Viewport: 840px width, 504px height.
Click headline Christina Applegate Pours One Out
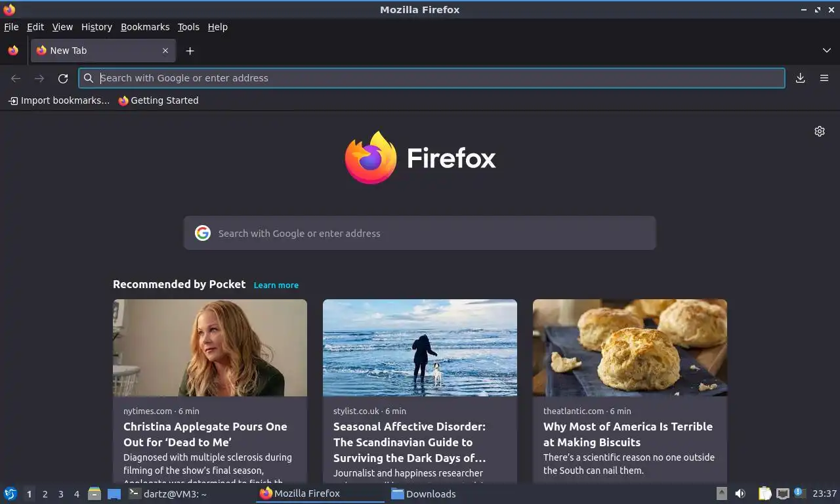click(x=205, y=434)
